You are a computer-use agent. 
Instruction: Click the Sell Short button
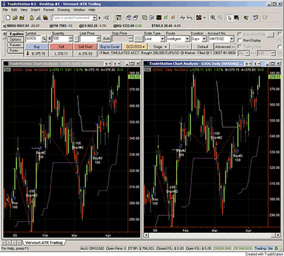click(85, 47)
